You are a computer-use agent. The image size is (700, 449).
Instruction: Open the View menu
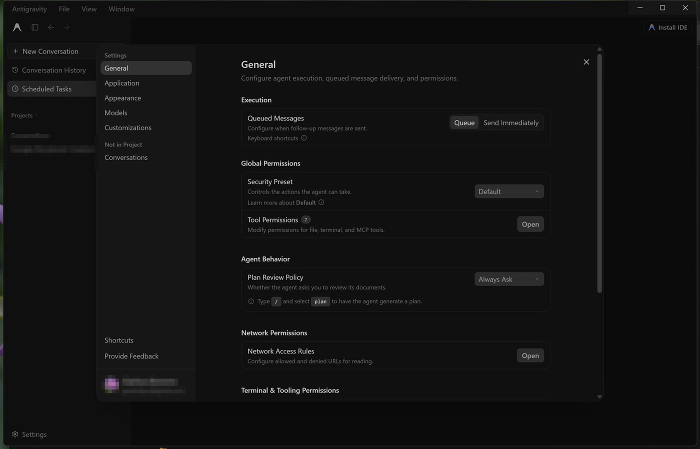[x=89, y=8]
